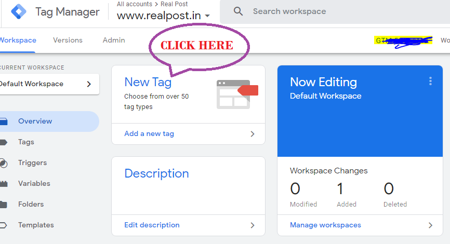Click the highlighted GTM container ID
Image resolution: width=450 pixels, height=244 pixels.
coord(403,40)
